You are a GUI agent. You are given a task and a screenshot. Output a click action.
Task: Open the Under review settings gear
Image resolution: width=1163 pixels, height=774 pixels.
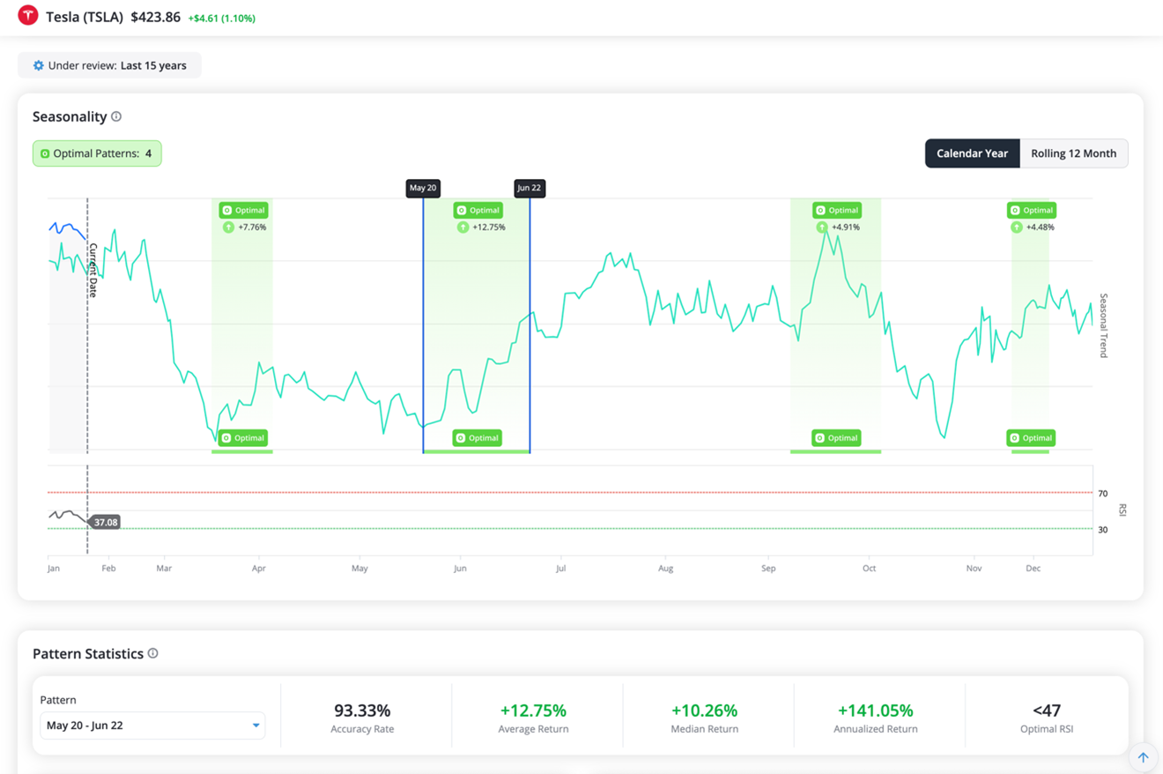coord(38,65)
